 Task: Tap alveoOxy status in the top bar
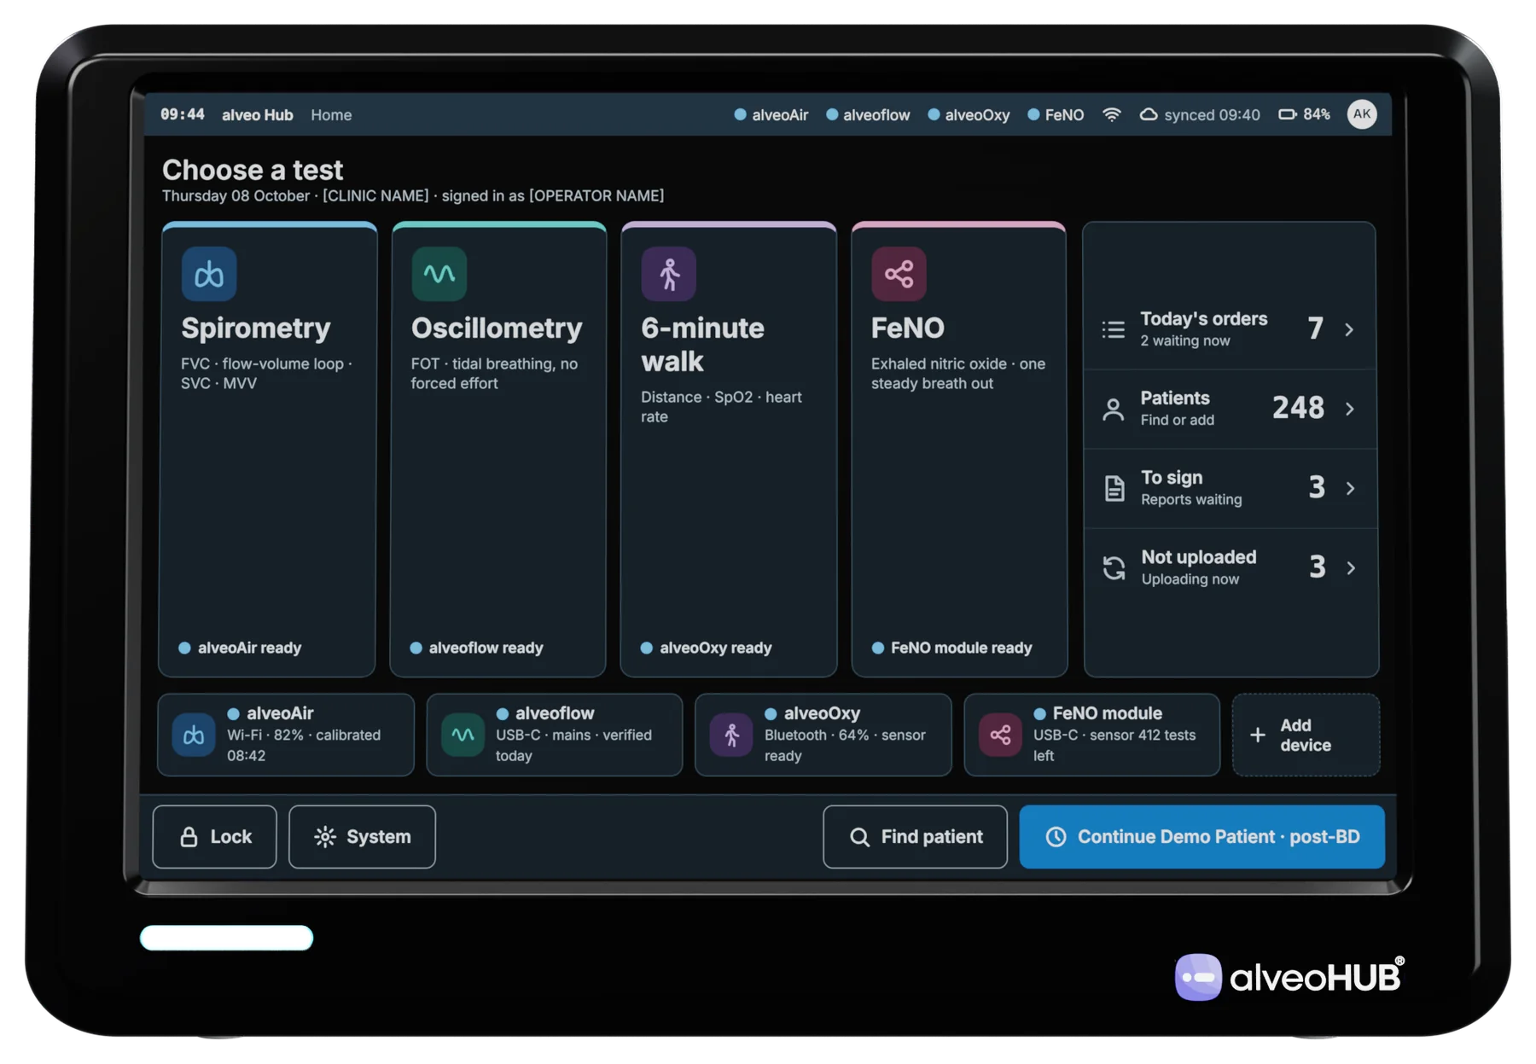(x=969, y=114)
